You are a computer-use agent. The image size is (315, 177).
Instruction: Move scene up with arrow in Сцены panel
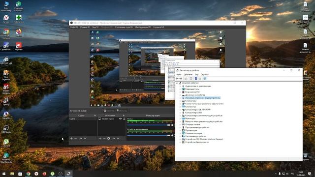tap(81, 138)
